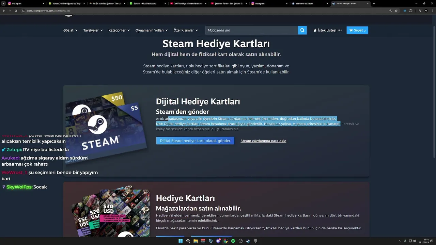The image size is (436, 245).
Task: Expand the Oynamanın Yolları dropdown
Action: (x=152, y=30)
